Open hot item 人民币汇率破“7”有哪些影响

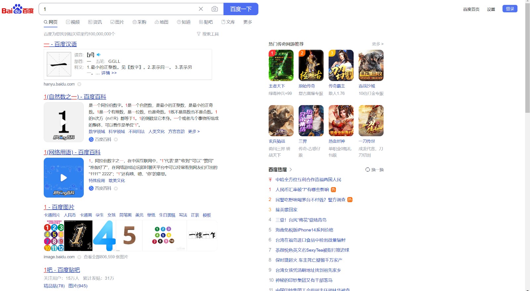[302, 190]
